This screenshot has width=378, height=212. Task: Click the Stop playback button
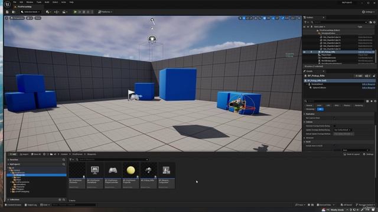pyautogui.click(x=84, y=12)
